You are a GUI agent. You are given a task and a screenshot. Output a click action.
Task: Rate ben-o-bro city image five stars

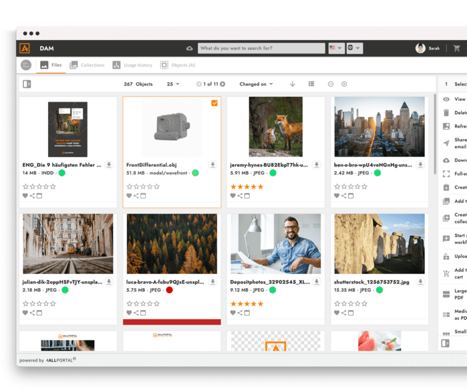(364, 187)
